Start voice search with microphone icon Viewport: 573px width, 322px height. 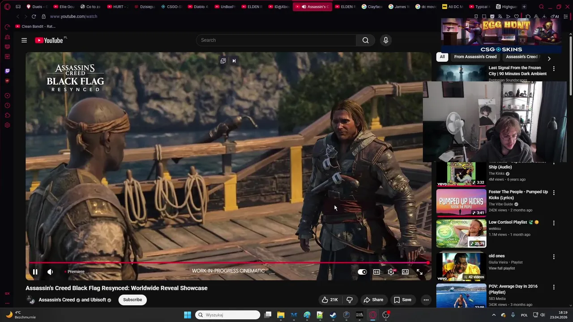coord(386,40)
